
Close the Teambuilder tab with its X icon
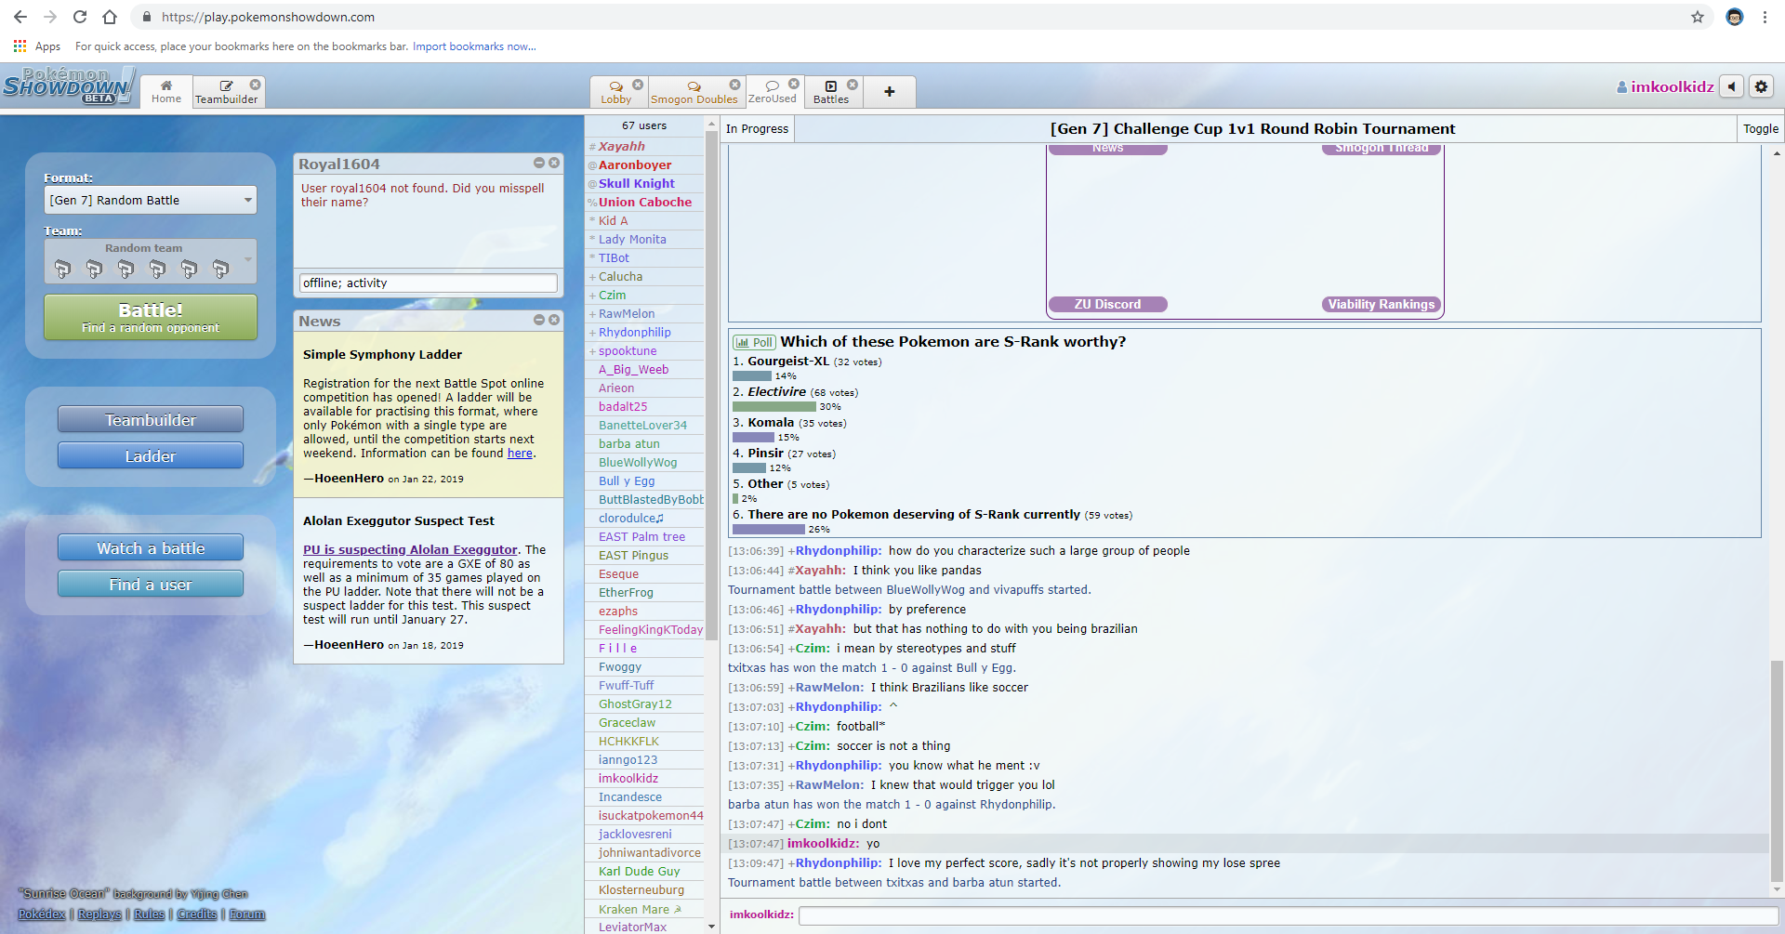[255, 85]
